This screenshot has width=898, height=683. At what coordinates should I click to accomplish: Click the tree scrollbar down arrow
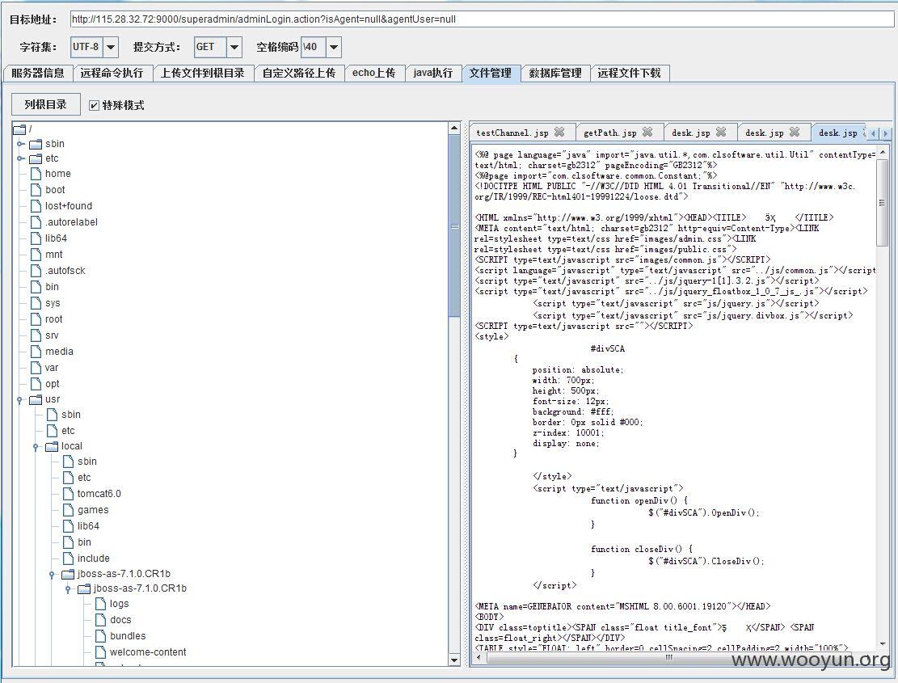(x=455, y=660)
